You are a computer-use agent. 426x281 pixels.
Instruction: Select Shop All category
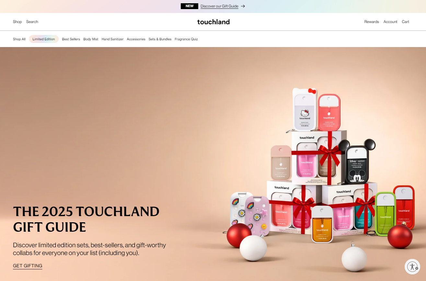[19, 39]
